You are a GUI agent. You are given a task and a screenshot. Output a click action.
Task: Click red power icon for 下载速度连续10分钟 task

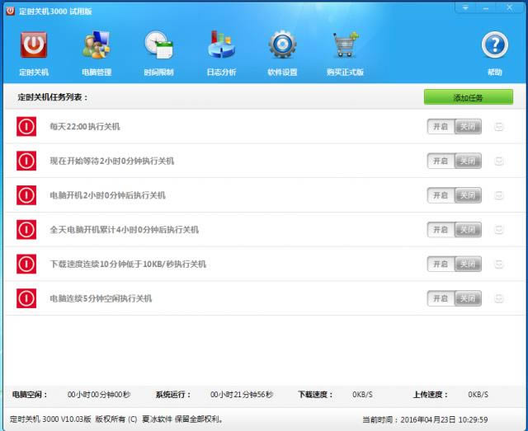(x=26, y=264)
